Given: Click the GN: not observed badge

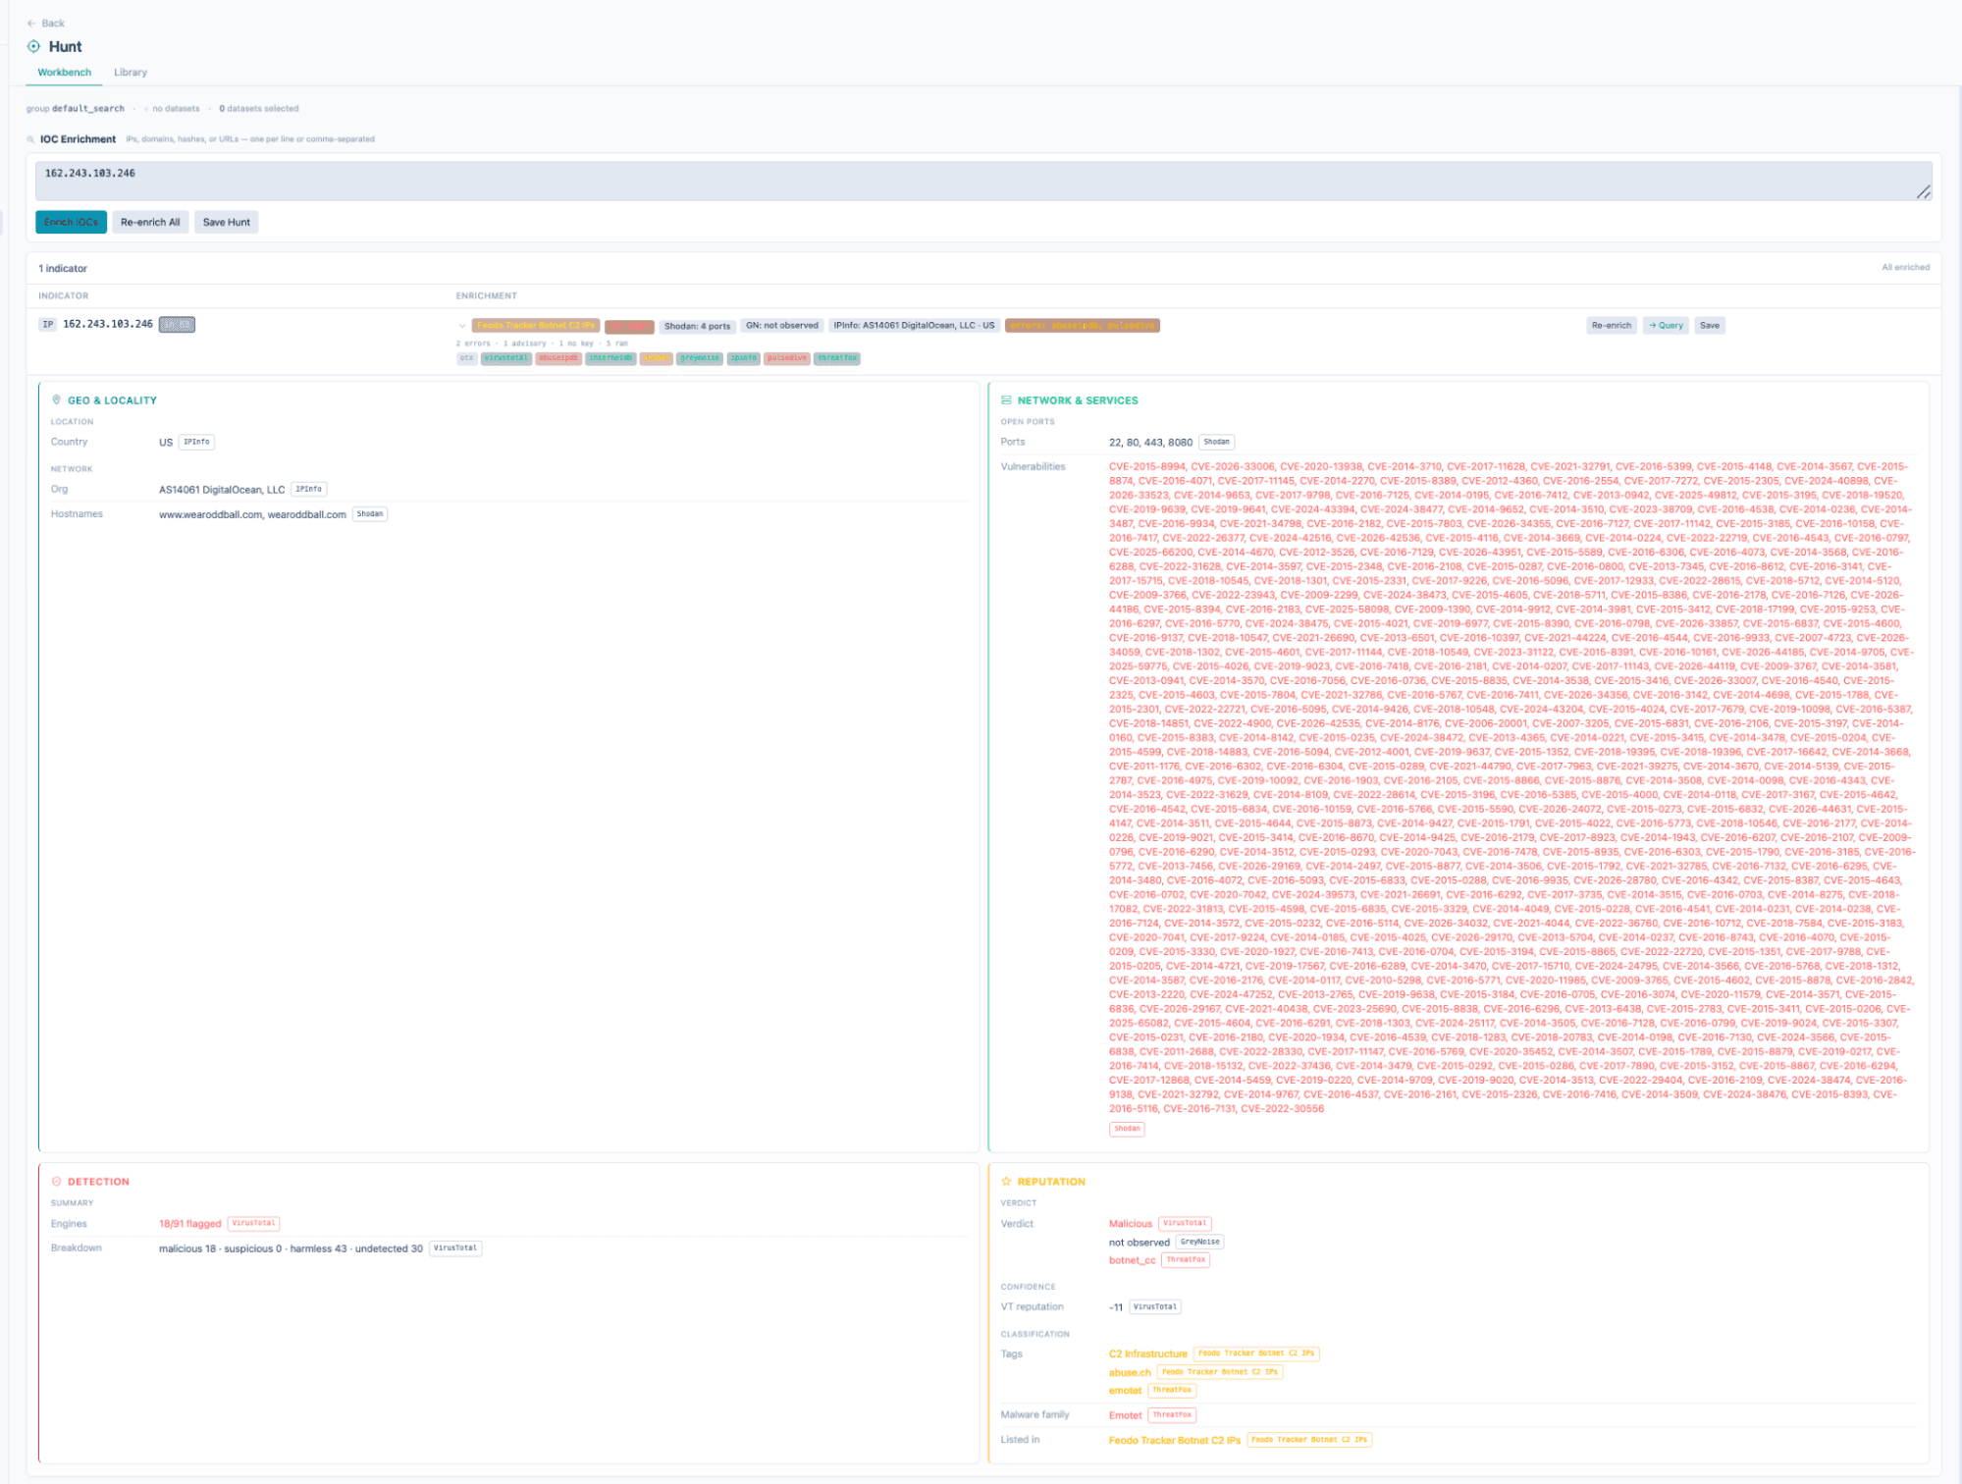Looking at the screenshot, I should 782,325.
